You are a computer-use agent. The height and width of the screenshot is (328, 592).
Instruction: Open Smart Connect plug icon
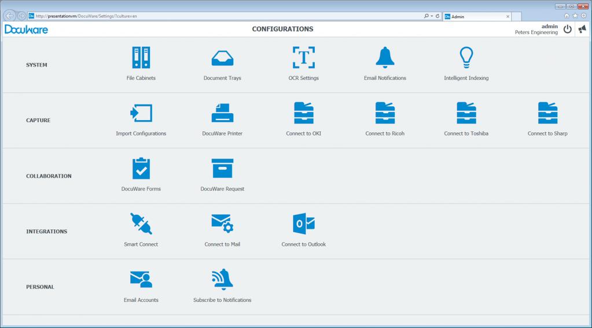[x=141, y=223]
